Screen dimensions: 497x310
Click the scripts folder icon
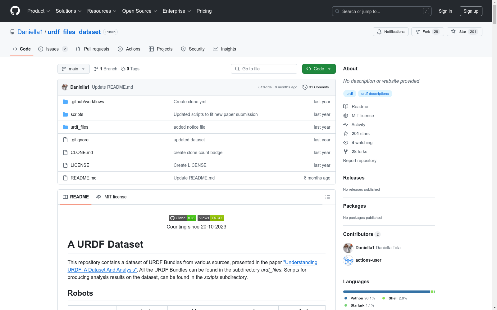coord(65,114)
